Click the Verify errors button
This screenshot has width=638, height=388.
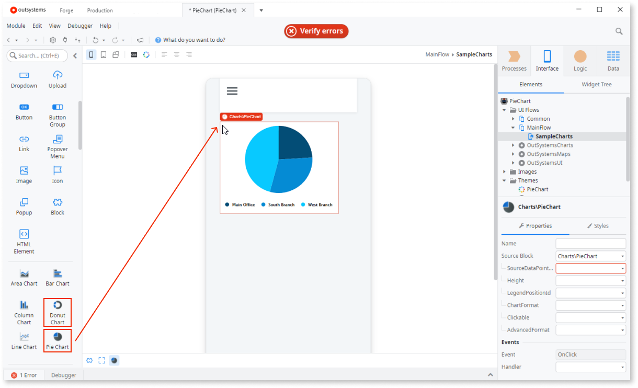click(x=316, y=31)
